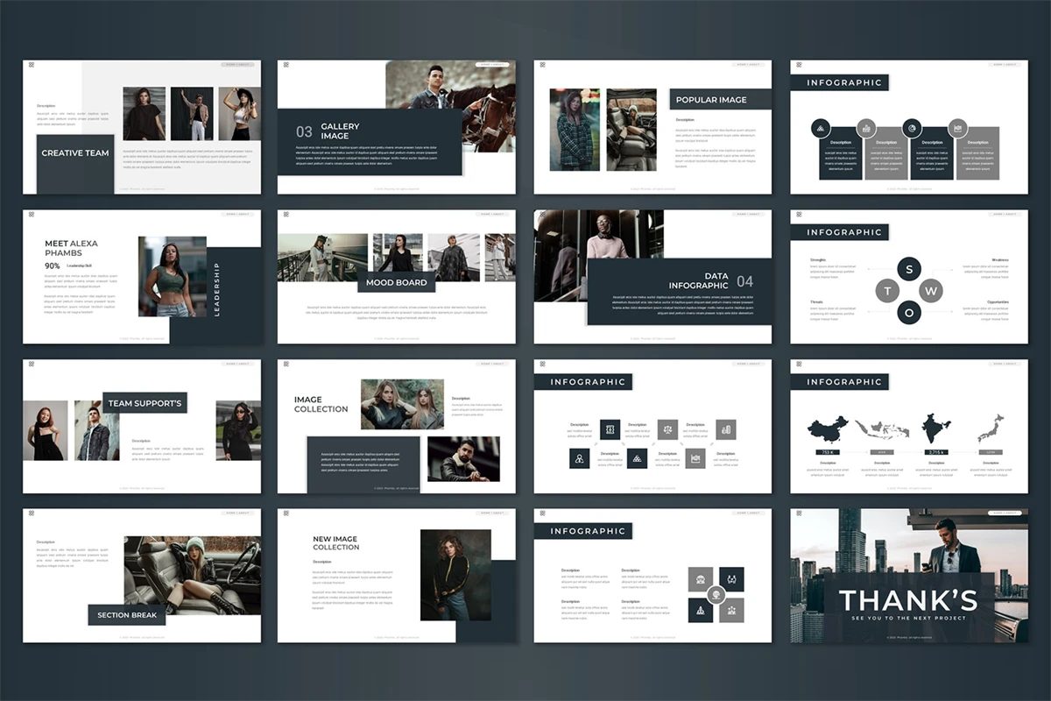Click the T circle in SWOT diagram
Screen dimensions: 1051x701
click(x=888, y=291)
